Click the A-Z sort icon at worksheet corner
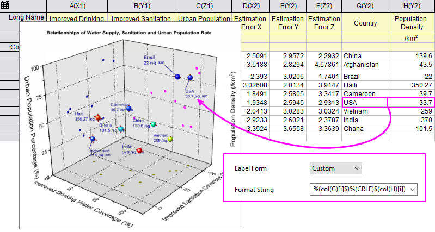Viewport: 435px width, 232px height. pos(5,5)
